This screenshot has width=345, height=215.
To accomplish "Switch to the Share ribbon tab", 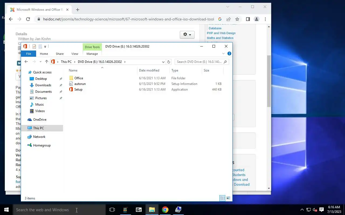I will [60, 54].
